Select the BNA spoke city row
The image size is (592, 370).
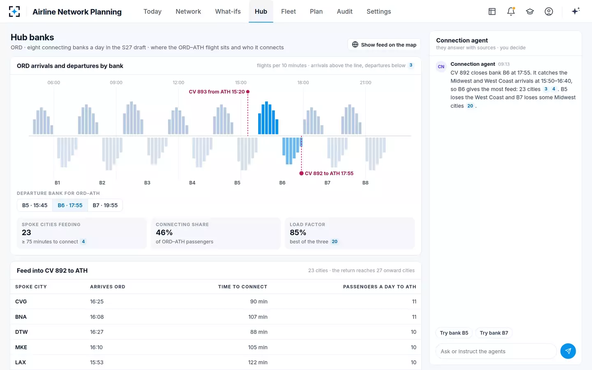coord(216,317)
